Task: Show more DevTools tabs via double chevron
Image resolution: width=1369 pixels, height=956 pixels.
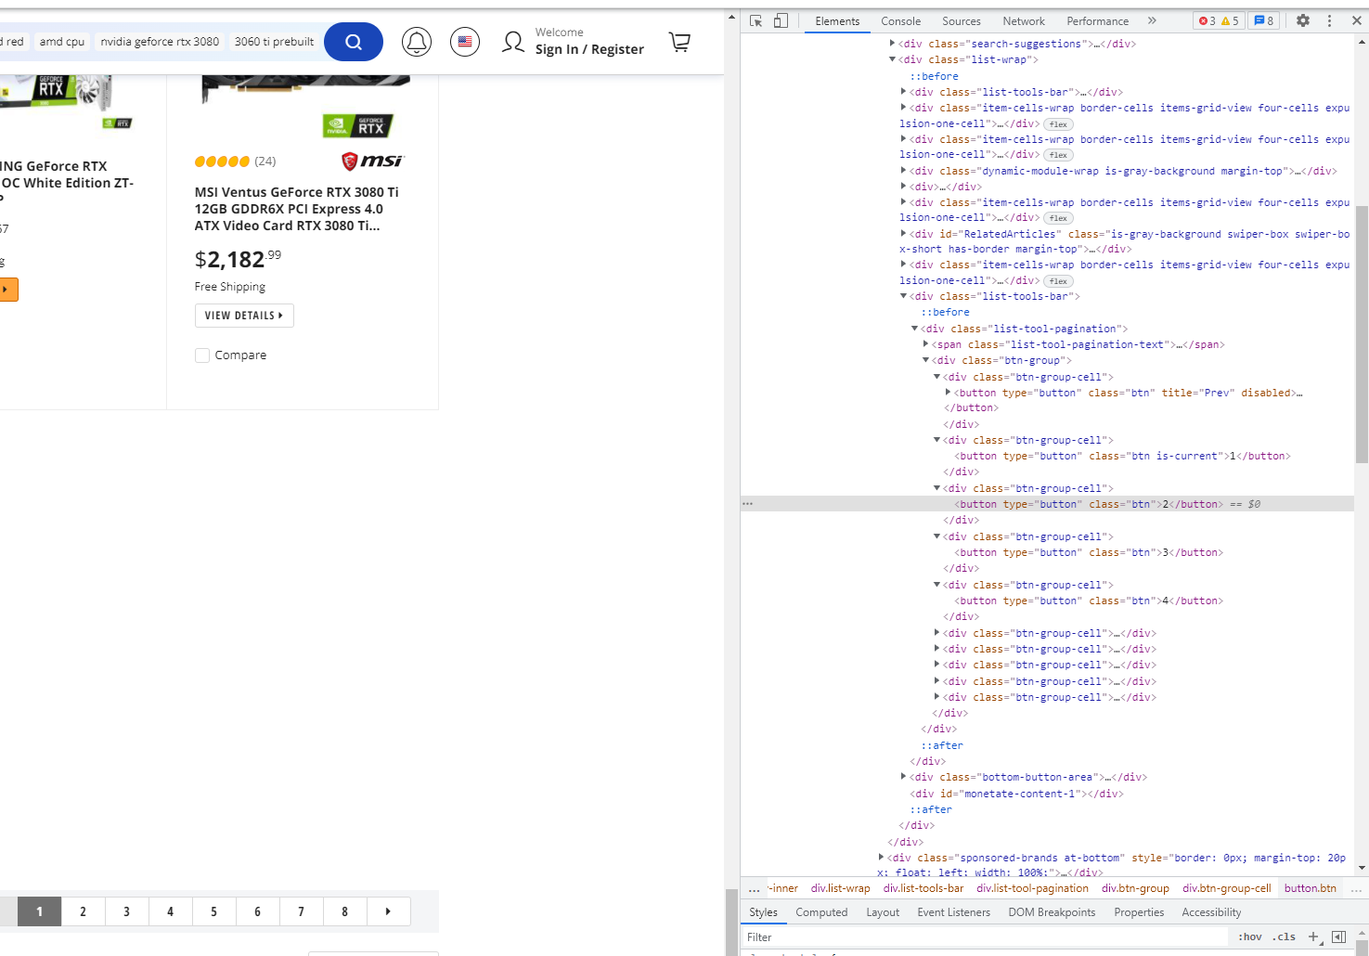Action: click(x=1152, y=20)
